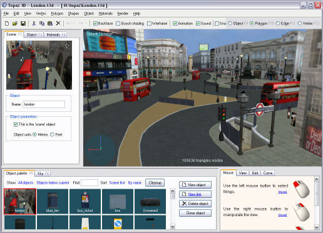The width and height of the screenshot is (323, 233).
Task: Open the Polygon menu
Action: (57, 14)
